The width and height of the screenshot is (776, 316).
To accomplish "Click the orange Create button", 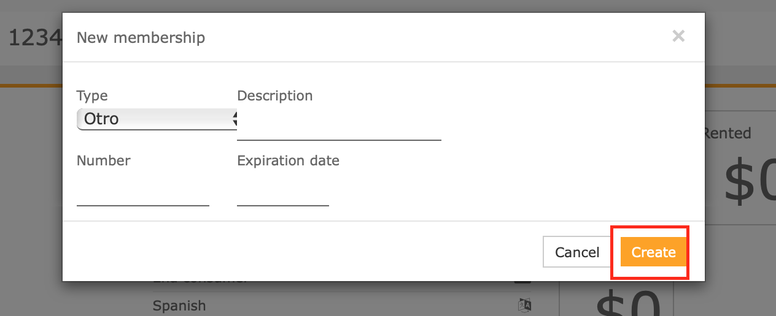I will click(x=653, y=252).
